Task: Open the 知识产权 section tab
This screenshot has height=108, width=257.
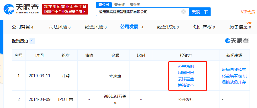Action: [x=204, y=27]
